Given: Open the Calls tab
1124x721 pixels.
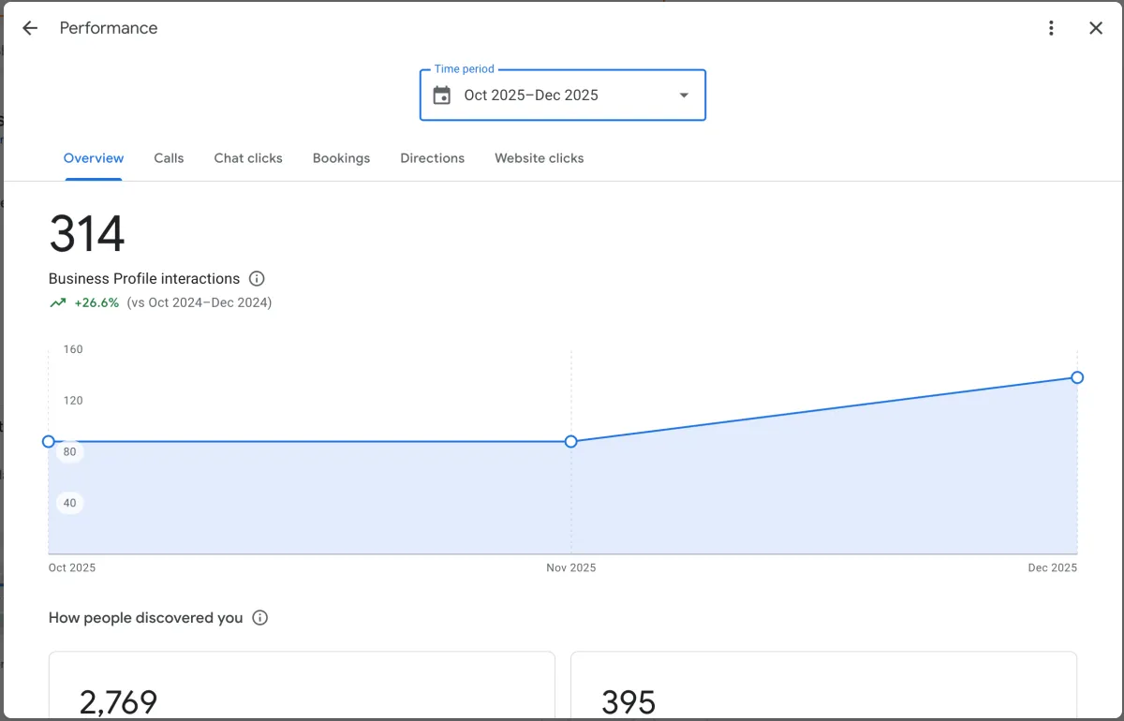Looking at the screenshot, I should point(169,158).
